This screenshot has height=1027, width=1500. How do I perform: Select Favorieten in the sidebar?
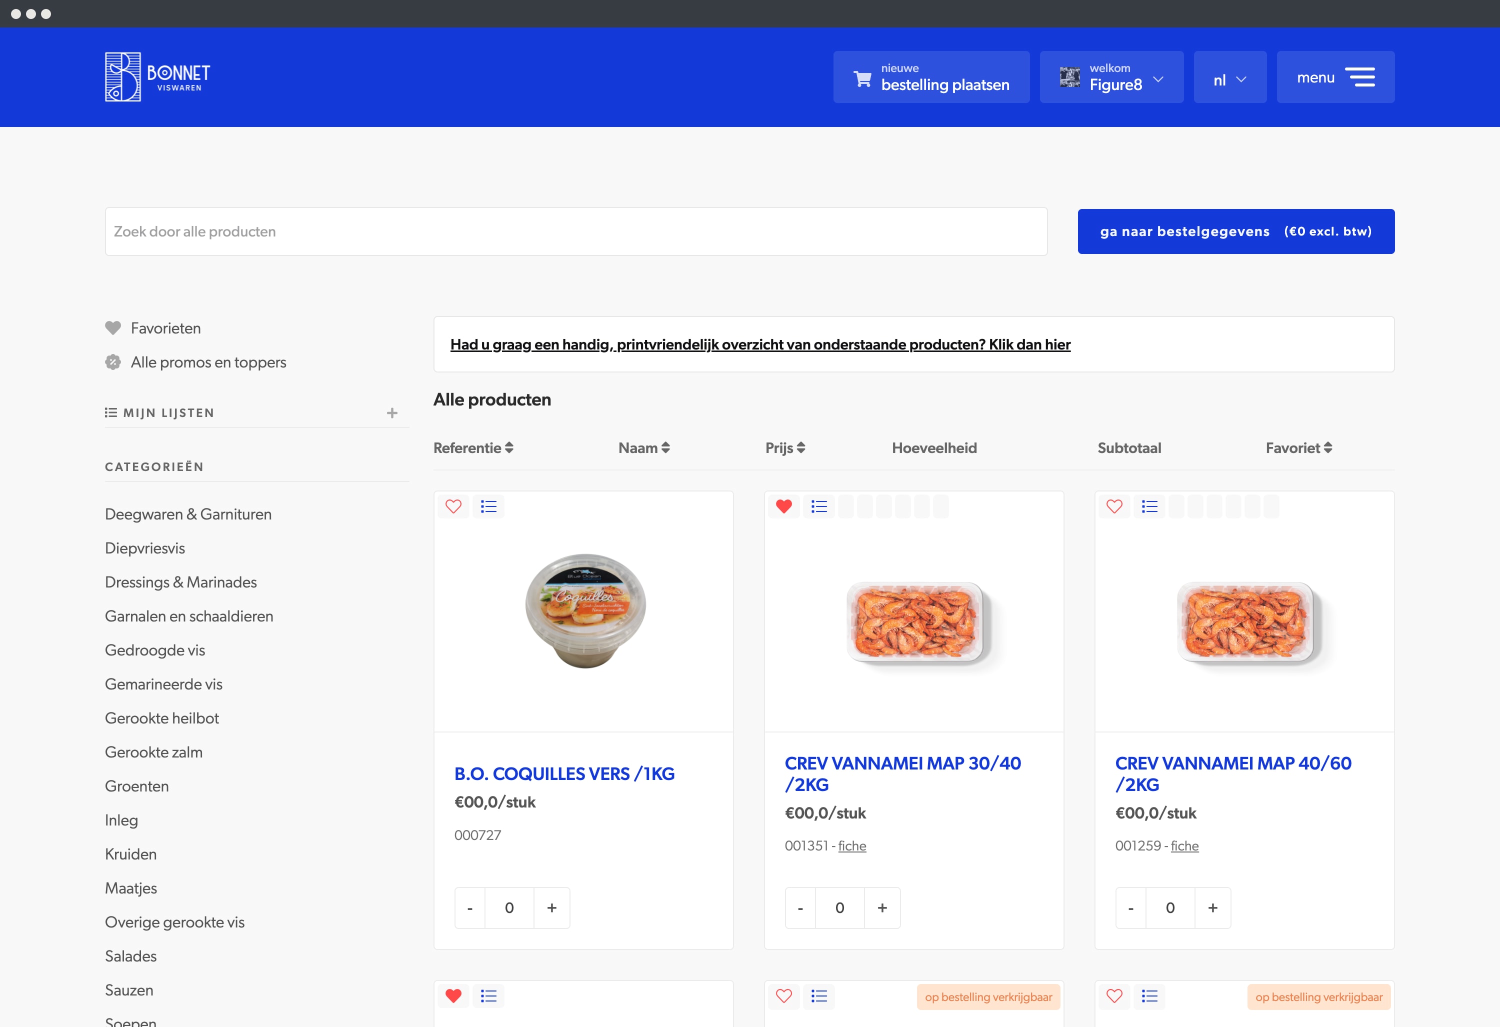point(165,328)
